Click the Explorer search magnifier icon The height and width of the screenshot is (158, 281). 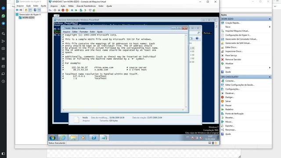tap(198, 33)
